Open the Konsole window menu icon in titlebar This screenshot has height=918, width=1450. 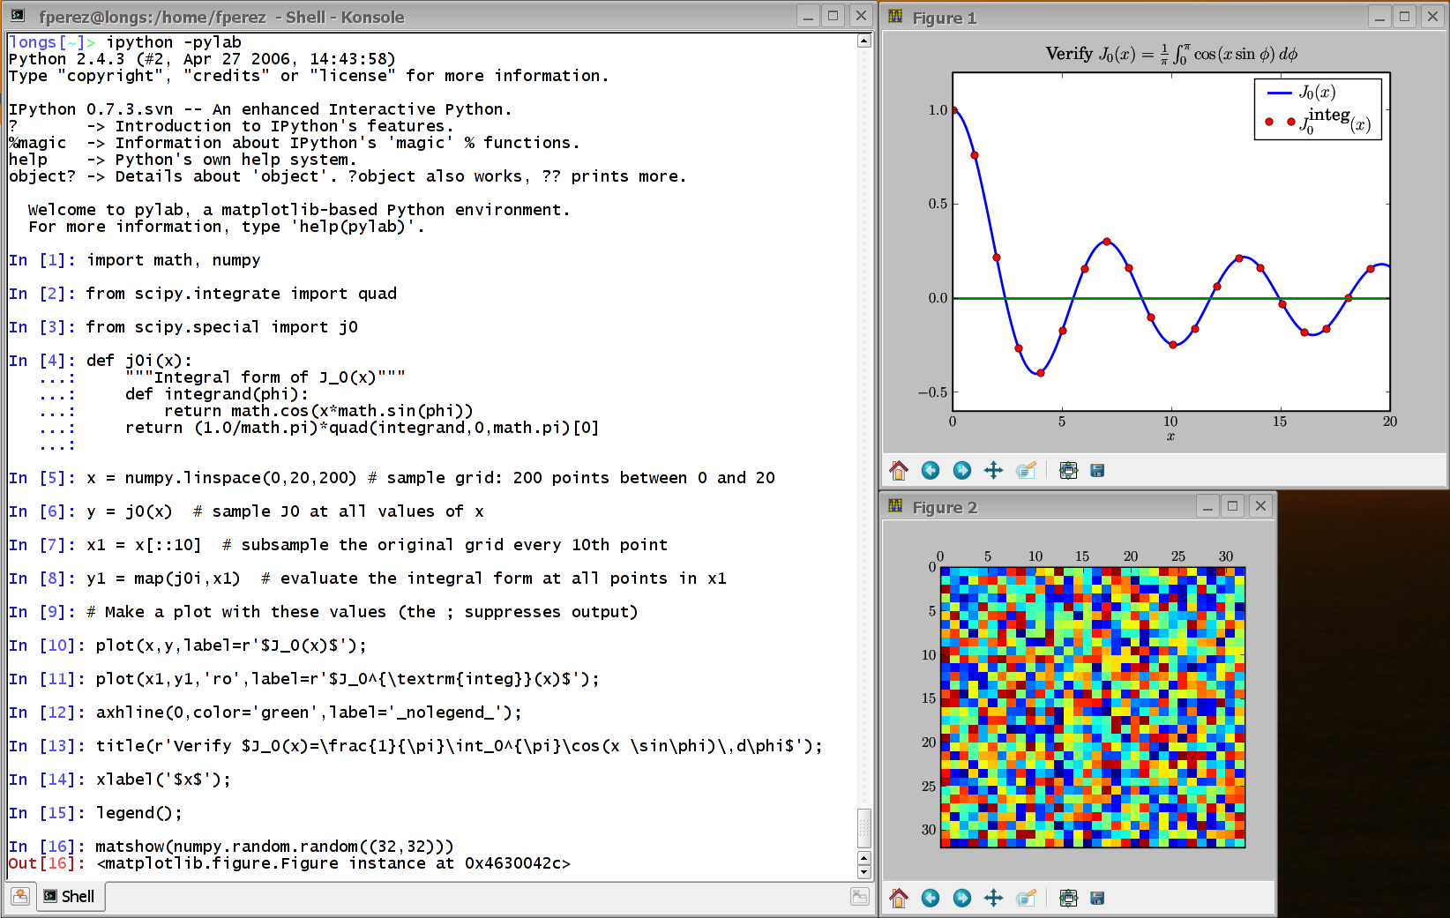tap(18, 16)
